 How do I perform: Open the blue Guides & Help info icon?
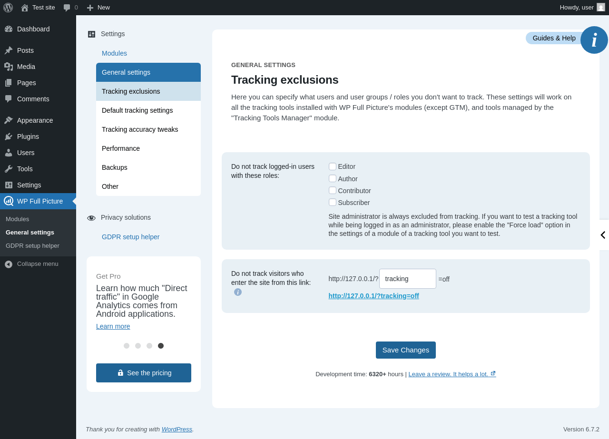(594, 40)
